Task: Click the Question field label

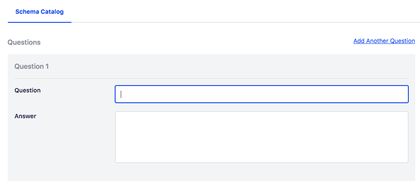Action: pyautogui.click(x=28, y=90)
